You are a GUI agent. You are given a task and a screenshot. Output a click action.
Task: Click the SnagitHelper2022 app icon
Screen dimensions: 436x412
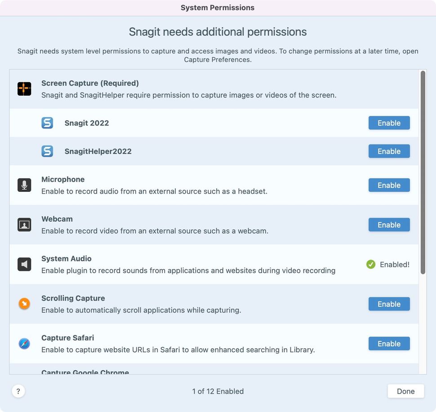click(47, 151)
